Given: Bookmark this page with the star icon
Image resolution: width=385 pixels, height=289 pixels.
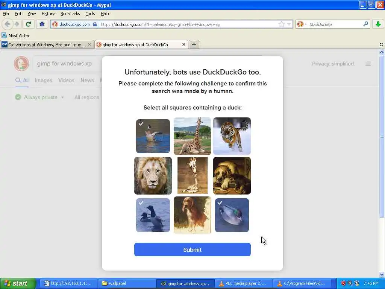Looking at the screenshot, I should (281, 24).
